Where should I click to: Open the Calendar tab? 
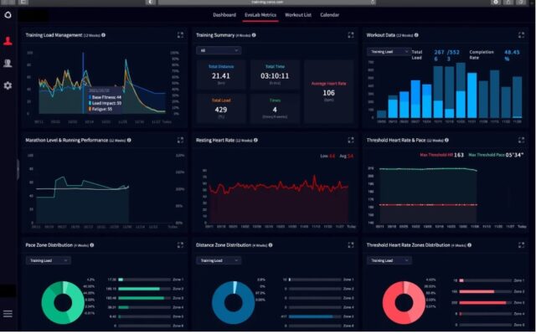[x=329, y=15]
